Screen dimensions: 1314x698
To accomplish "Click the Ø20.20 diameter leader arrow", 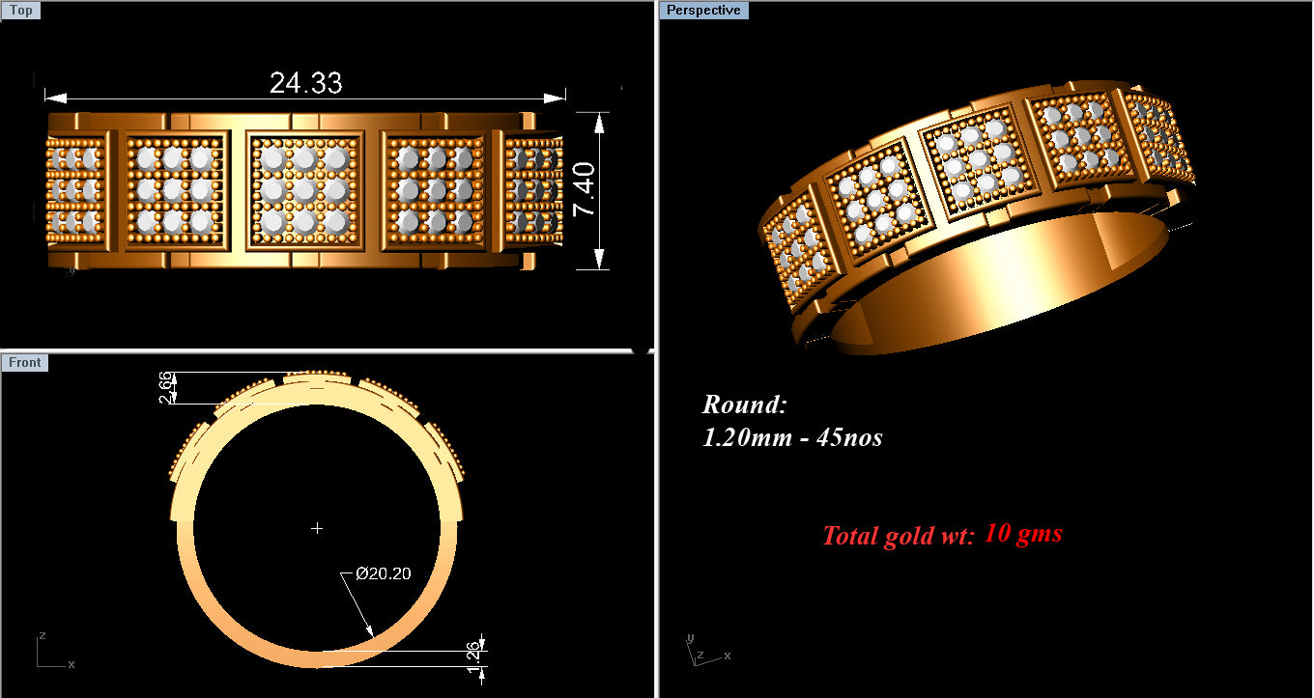I will coord(370,631).
